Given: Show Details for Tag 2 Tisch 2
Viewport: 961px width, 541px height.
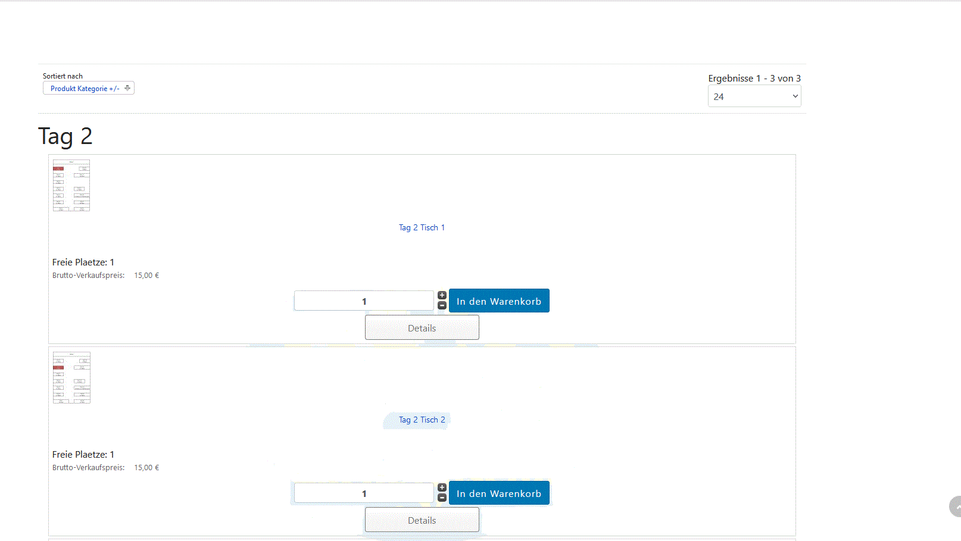Looking at the screenshot, I should point(422,520).
